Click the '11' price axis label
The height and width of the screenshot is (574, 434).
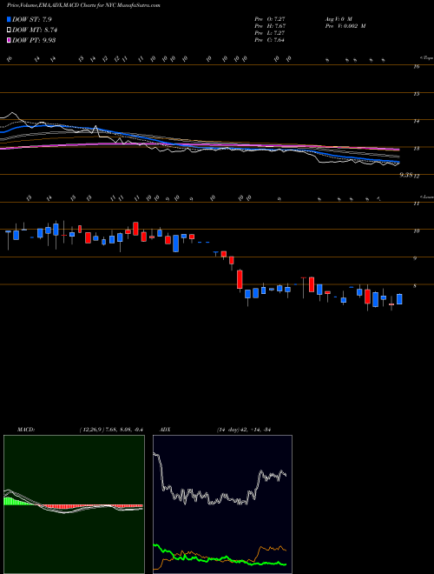[417, 204]
